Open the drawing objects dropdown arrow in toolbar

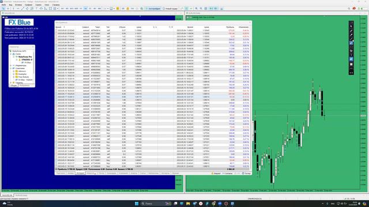tap(58, 9)
